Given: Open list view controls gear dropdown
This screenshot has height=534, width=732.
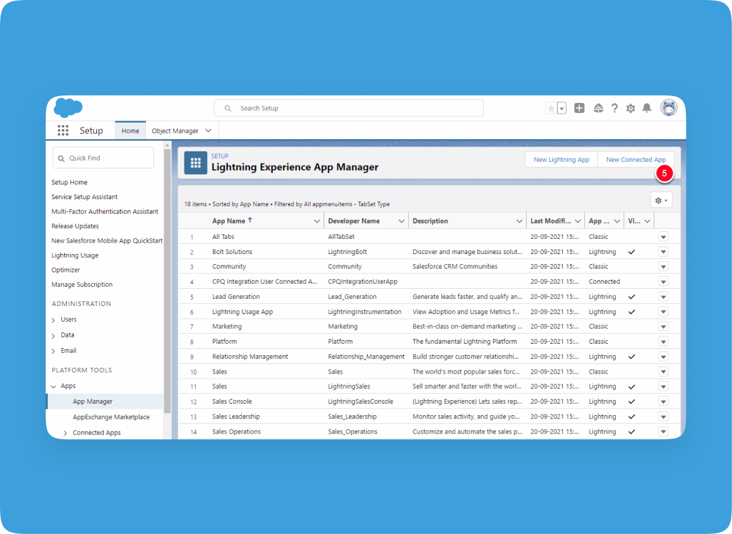Looking at the screenshot, I should click(661, 200).
